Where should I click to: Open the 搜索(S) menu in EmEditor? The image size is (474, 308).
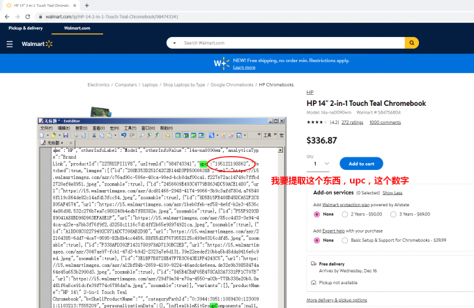(x=82, y=128)
